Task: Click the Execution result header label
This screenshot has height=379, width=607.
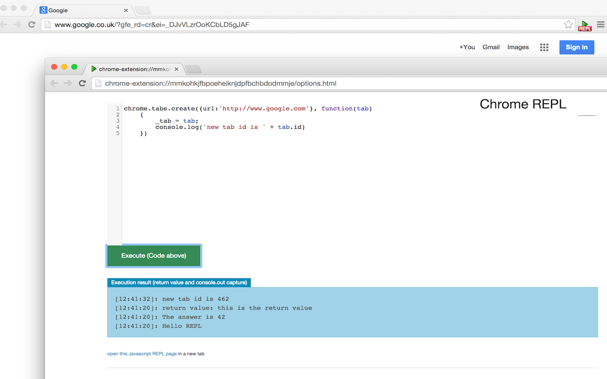Action: tap(179, 282)
